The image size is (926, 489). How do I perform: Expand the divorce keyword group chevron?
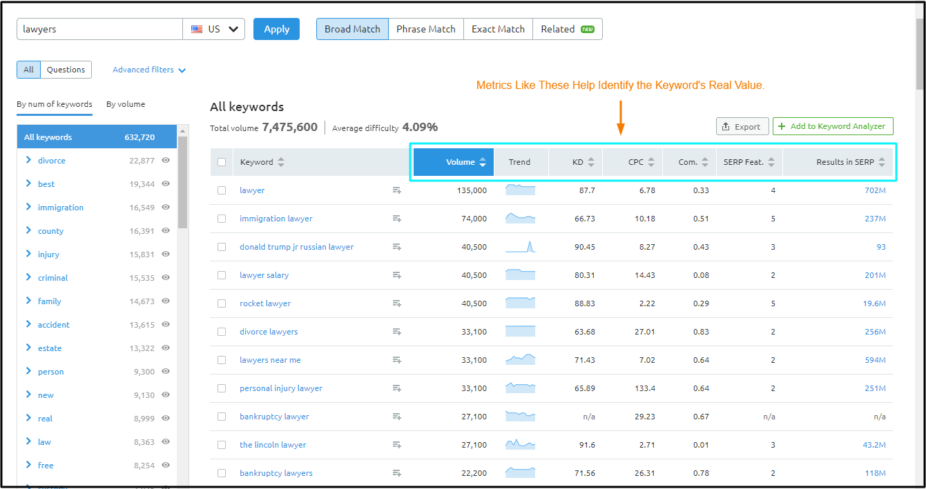(x=28, y=160)
